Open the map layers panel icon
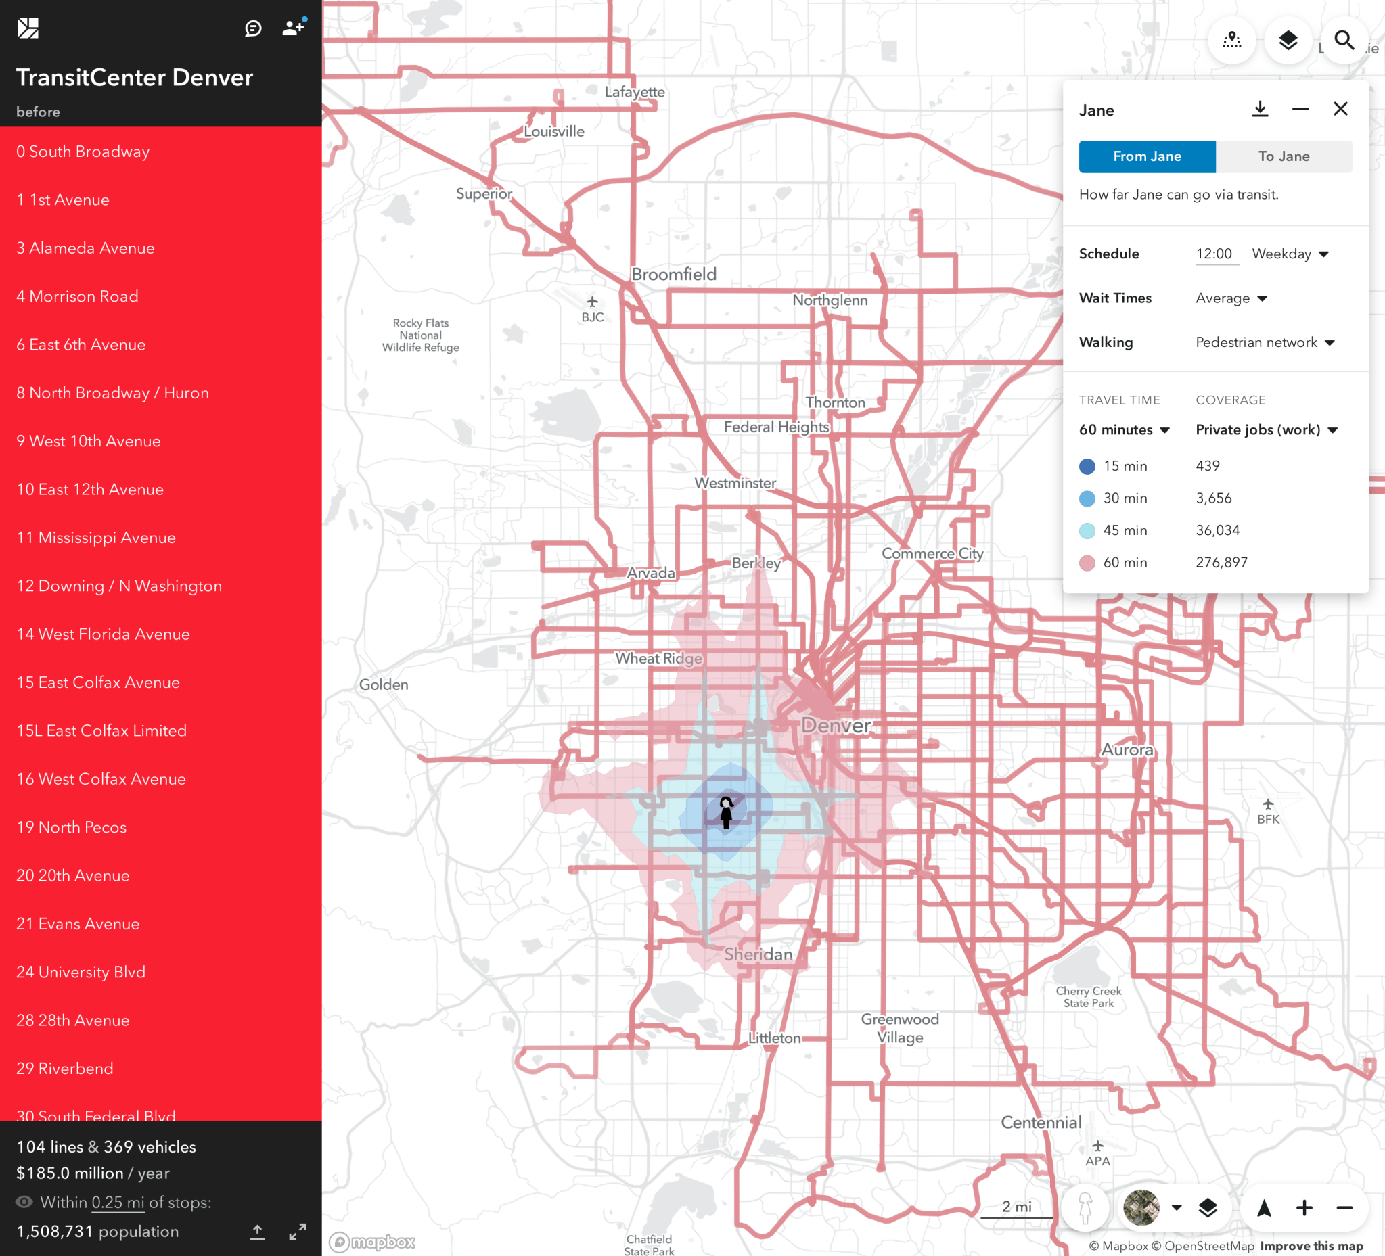Image resolution: width=1385 pixels, height=1256 pixels. pyautogui.click(x=1288, y=41)
